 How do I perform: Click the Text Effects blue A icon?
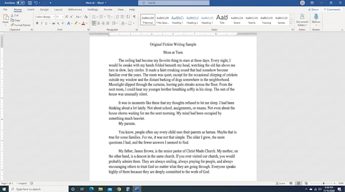click(x=68, y=23)
